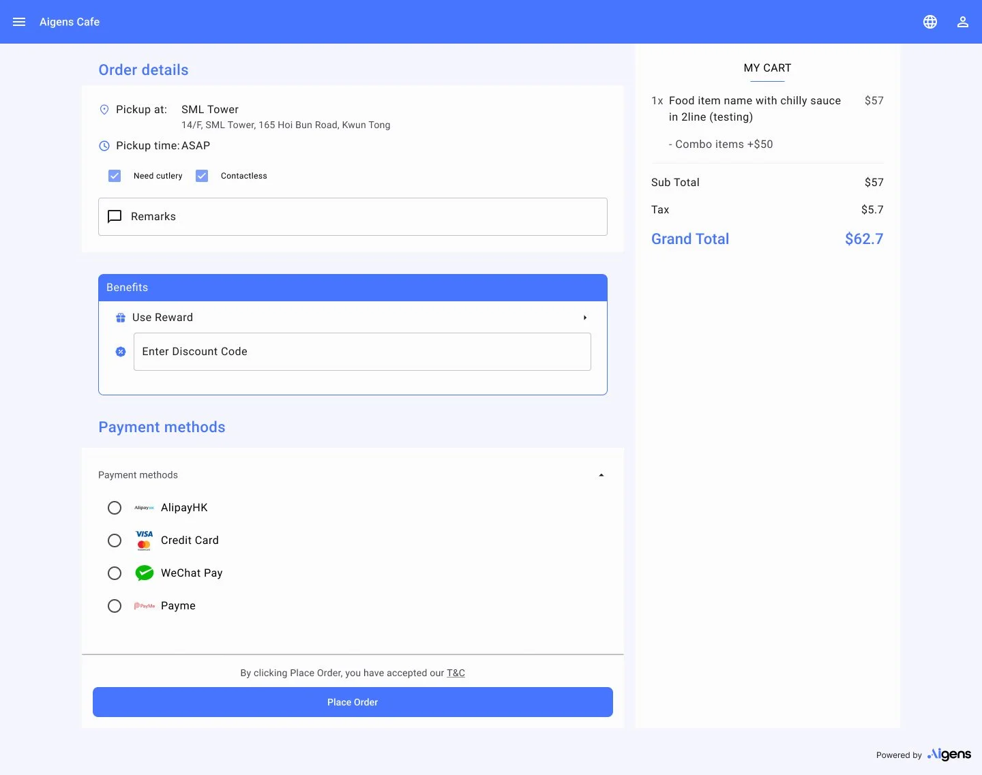The image size is (982, 775).
Task: Click the clock icon next to Pickup time
Action: tap(104, 146)
